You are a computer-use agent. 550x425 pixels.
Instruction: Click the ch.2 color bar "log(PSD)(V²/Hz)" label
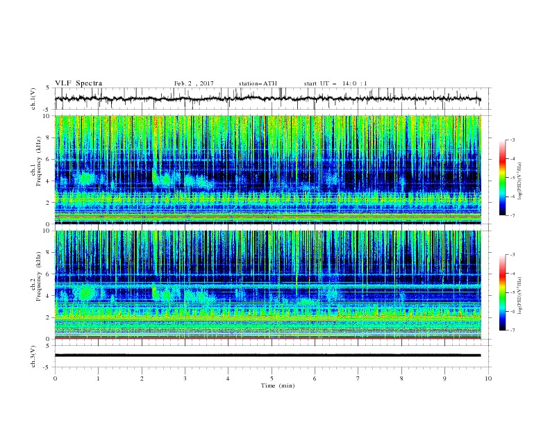coord(520,296)
